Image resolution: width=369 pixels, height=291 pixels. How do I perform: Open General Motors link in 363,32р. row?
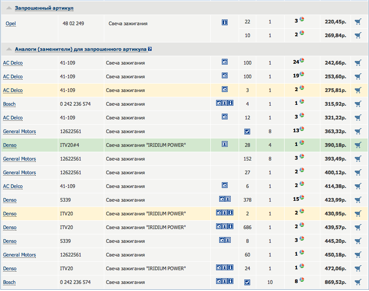pyautogui.click(x=19, y=131)
